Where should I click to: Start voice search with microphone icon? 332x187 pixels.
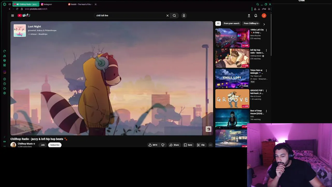[184, 16]
